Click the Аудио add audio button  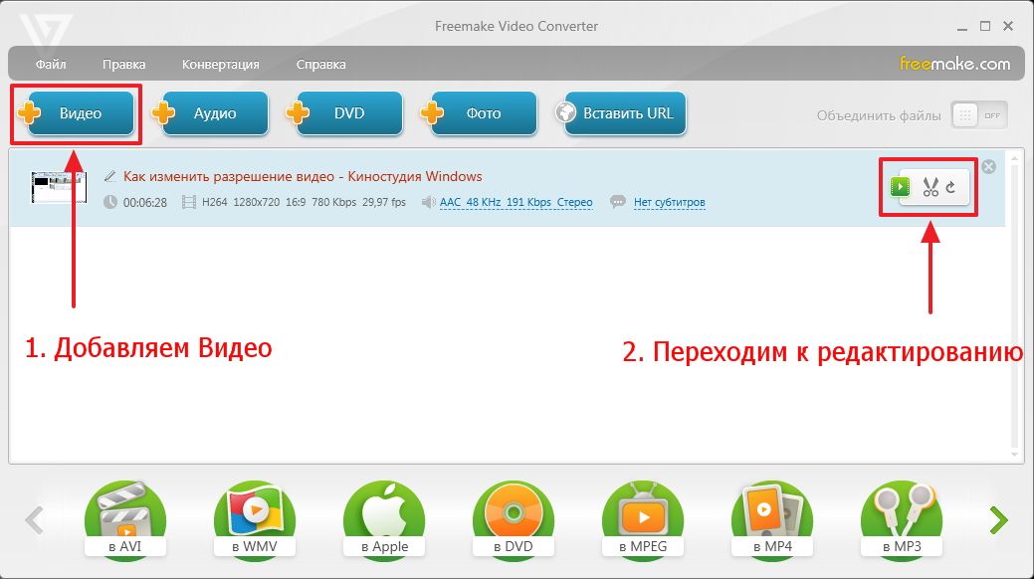(x=214, y=113)
